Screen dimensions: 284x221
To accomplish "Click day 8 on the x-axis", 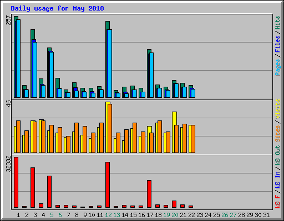I will [x=77, y=215].
